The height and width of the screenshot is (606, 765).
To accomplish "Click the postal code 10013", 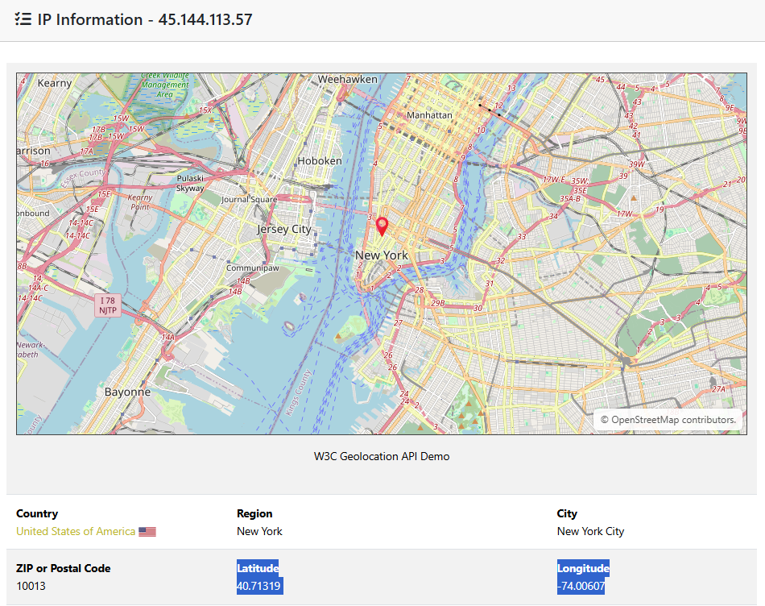I will [31, 586].
